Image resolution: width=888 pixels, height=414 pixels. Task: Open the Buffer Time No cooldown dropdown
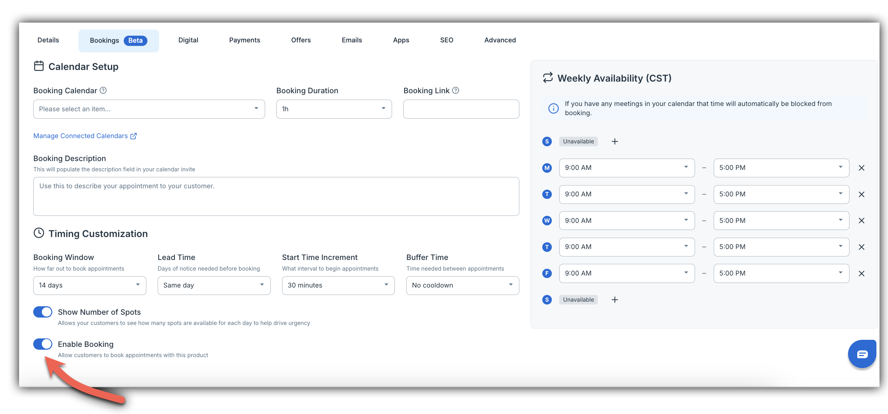pos(462,285)
